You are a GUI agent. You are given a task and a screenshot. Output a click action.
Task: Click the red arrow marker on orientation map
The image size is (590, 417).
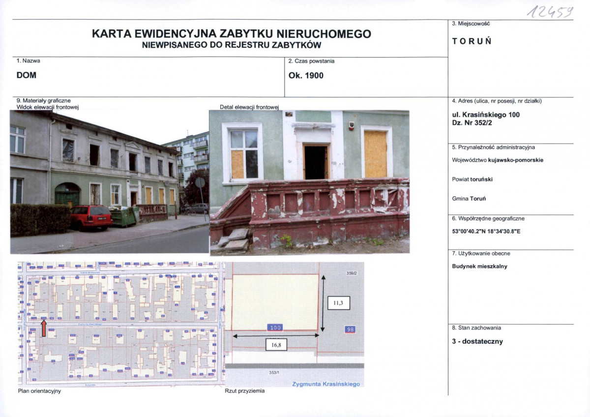pos(44,328)
